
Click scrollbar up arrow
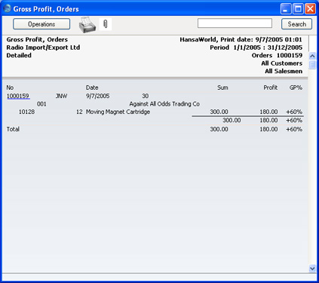coord(312,56)
